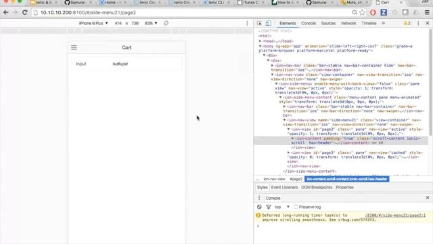
Task: Expand the selected ion-content node
Action: (293, 138)
